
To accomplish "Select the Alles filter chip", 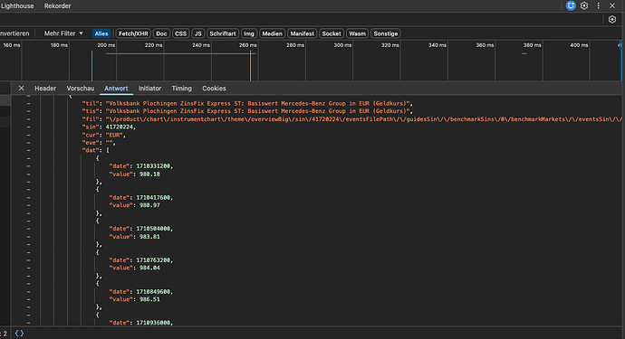I will [101, 33].
